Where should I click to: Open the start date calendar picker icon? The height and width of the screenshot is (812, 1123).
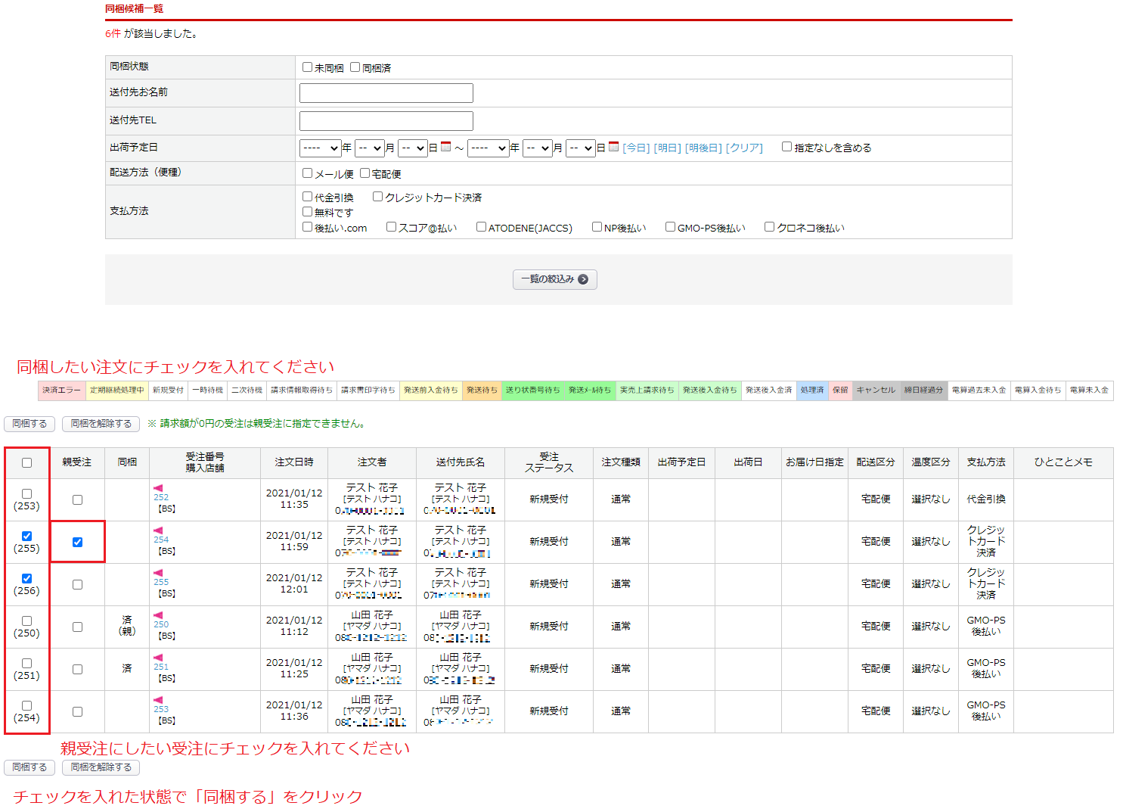pyautogui.click(x=446, y=147)
